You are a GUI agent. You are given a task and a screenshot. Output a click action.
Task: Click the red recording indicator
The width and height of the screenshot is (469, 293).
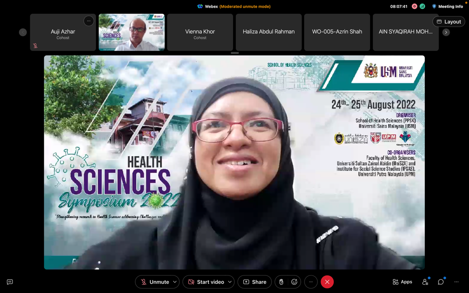click(414, 6)
